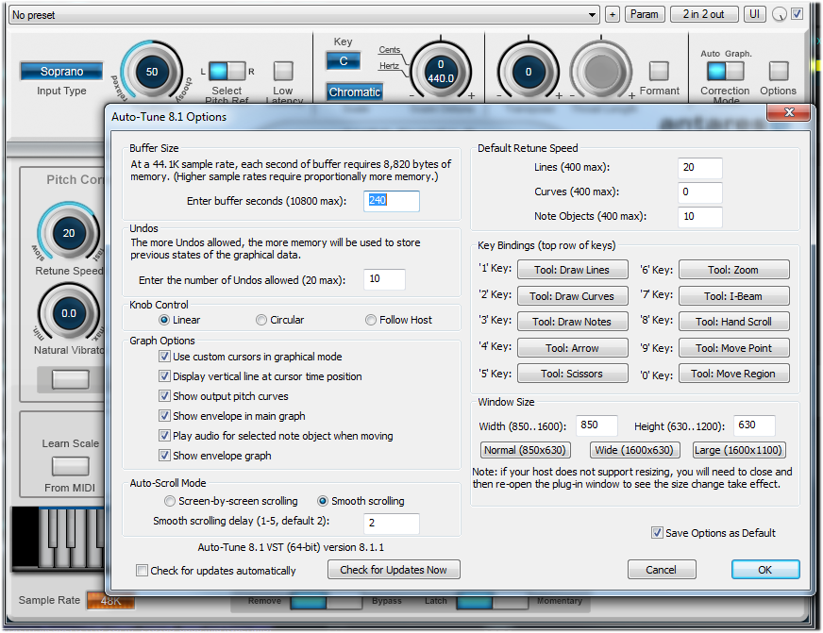Close the Auto-Tune 8.1 Options dialog
Screen dimensions: 823x633
click(789, 112)
